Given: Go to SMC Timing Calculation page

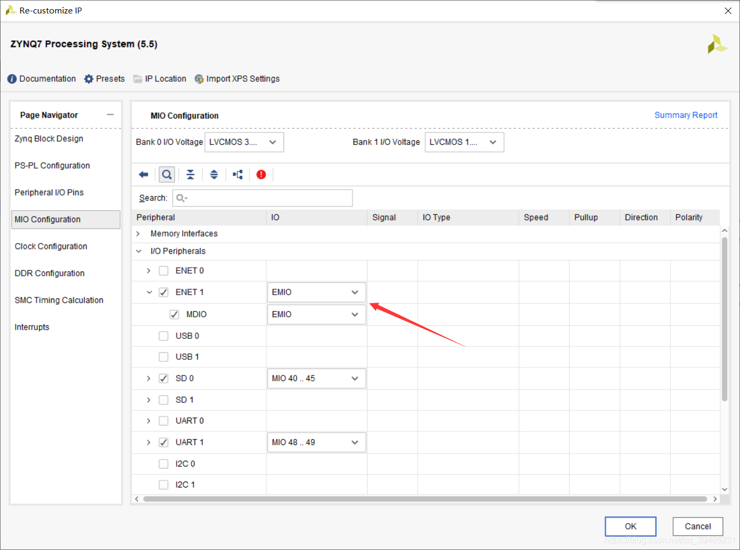Looking at the screenshot, I should [59, 301].
